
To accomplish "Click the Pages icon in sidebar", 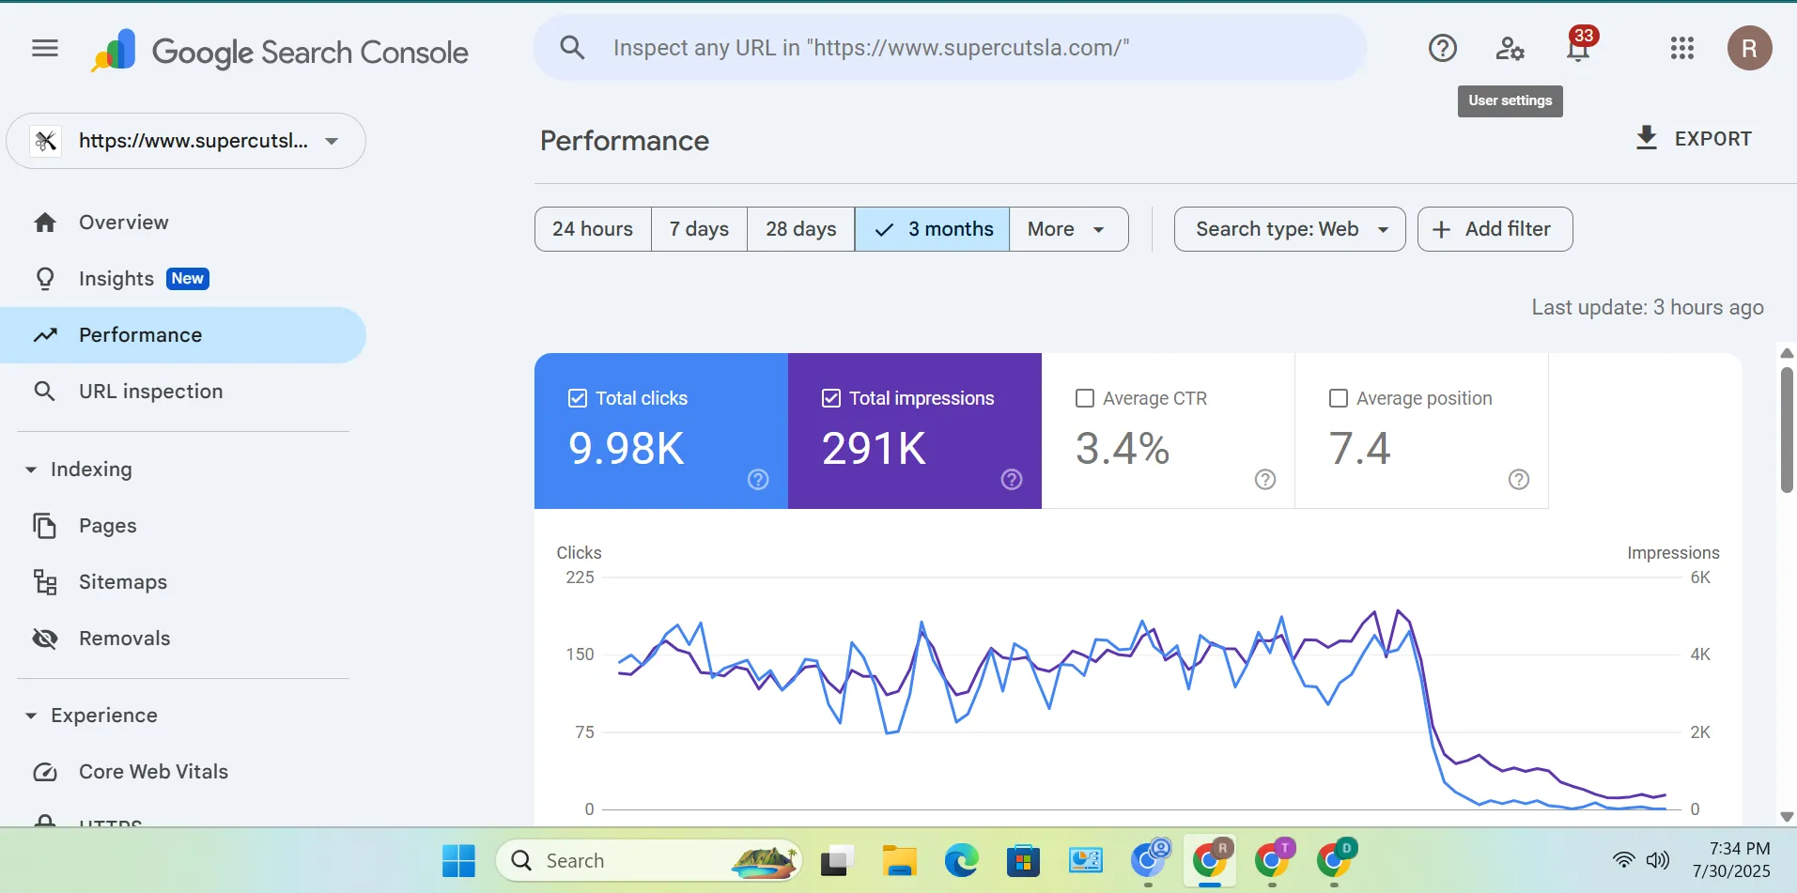I will pyautogui.click(x=45, y=526).
